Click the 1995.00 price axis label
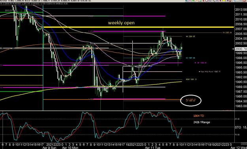The width and height of the screenshot is (247, 149). (x=241, y=67)
